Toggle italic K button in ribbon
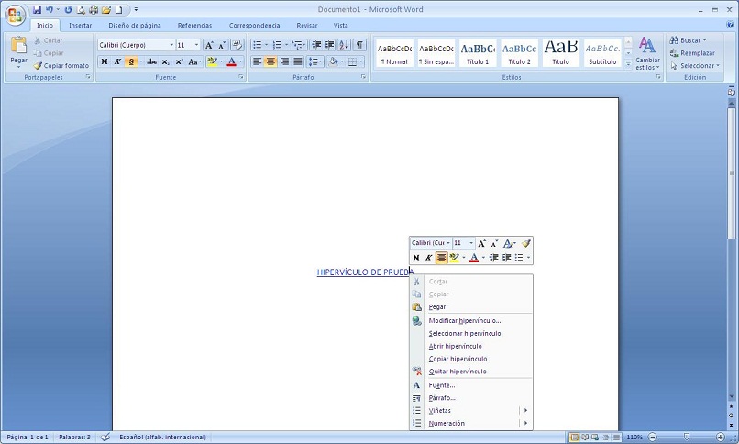 117,61
